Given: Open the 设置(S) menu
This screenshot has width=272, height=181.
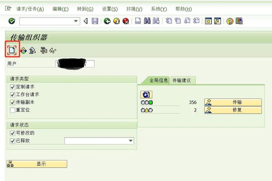Looking at the screenshot, I should [110, 9].
